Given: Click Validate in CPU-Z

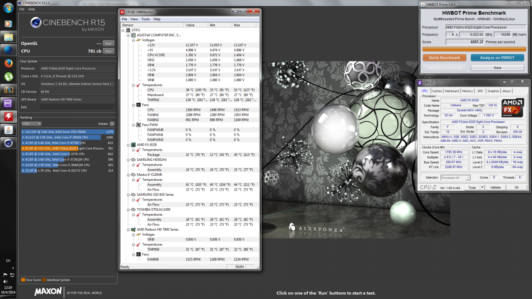Looking at the screenshot, I should tap(495, 187).
